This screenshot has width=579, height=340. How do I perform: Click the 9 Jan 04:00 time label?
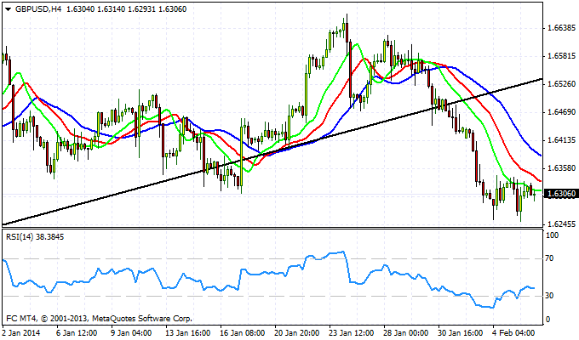pos(131,333)
